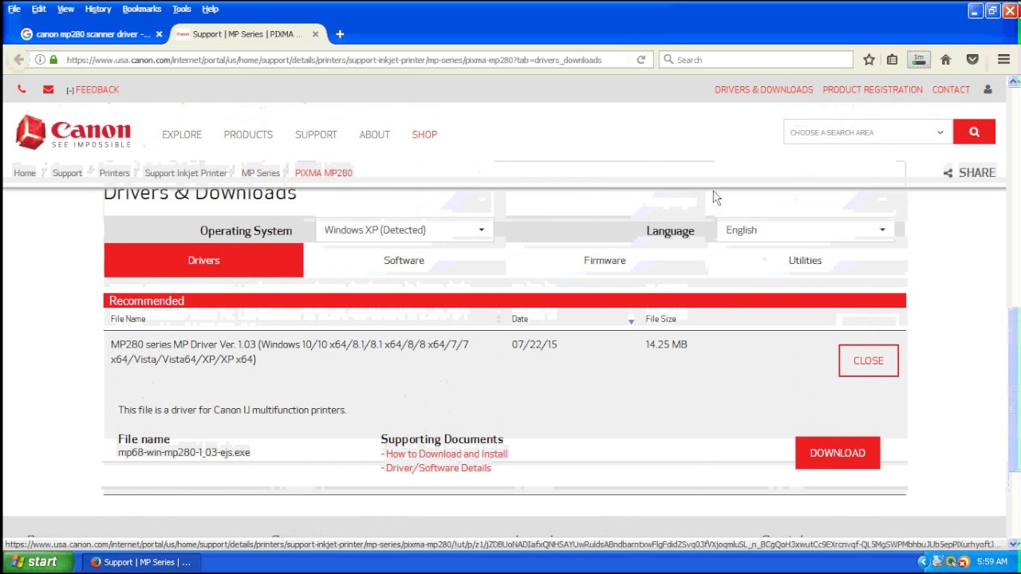1021x574 pixels.
Task: Switch to the Software tab
Action: pos(404,261)
